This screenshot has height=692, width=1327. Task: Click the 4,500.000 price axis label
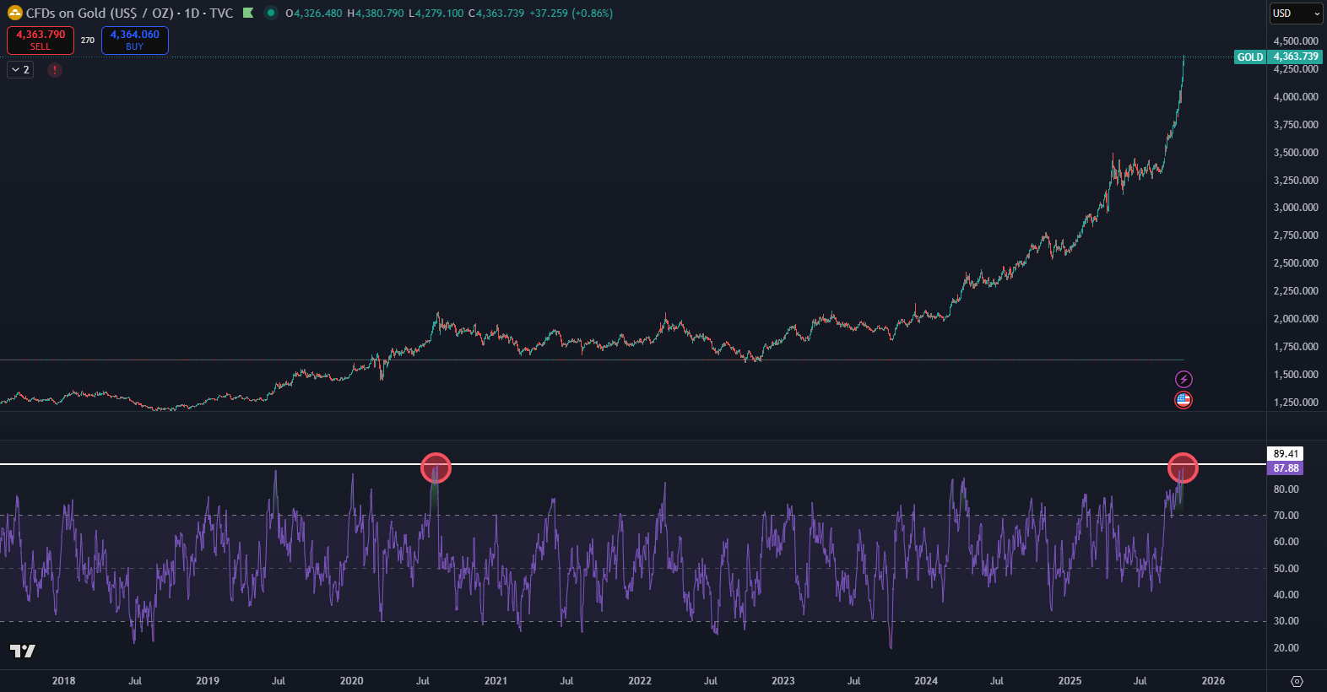(x=1296, y=41)
